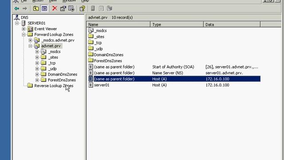This screenshot has width=284, height=160.
Task: Sort records by Data column header
Action: point(232,24)
